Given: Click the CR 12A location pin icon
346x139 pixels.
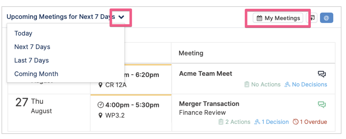Looking at the screenshot, I should coord(100,85).
